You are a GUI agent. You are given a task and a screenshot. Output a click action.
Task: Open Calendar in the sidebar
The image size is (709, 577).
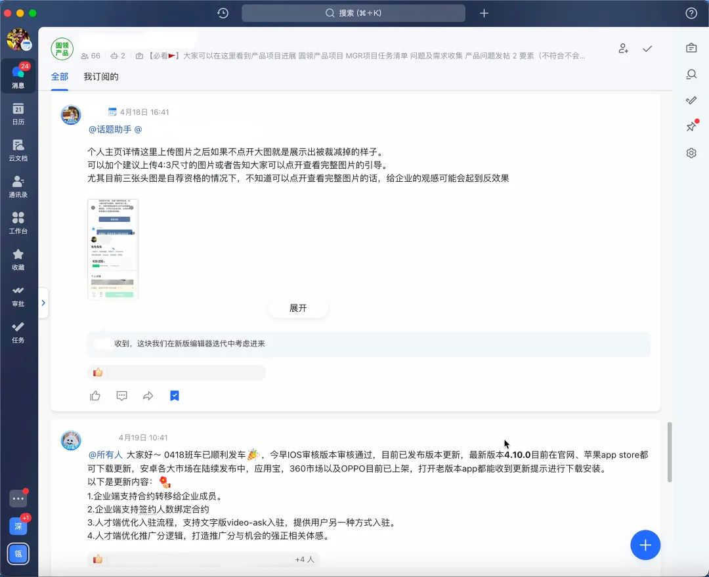(18, 114)
